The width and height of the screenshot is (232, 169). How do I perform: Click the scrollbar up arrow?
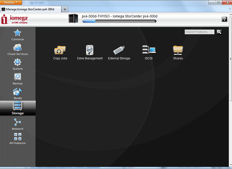click(230, 15)
